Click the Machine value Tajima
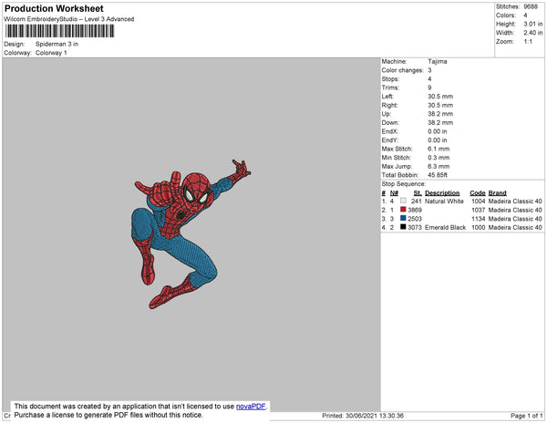 [438, 61]
